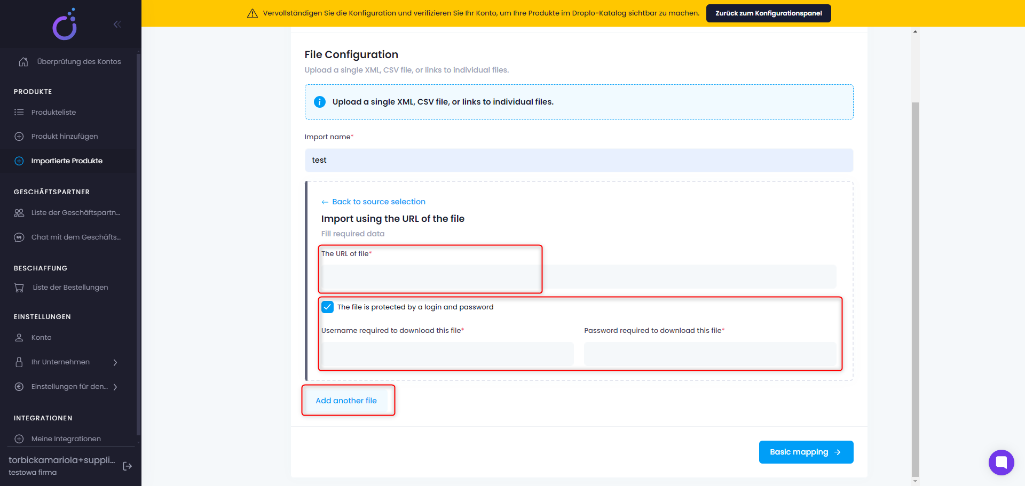The width and height of the screenshot is (1025, 486).
Task: Click the Add another file button
Action: click(x=346, y=401)
